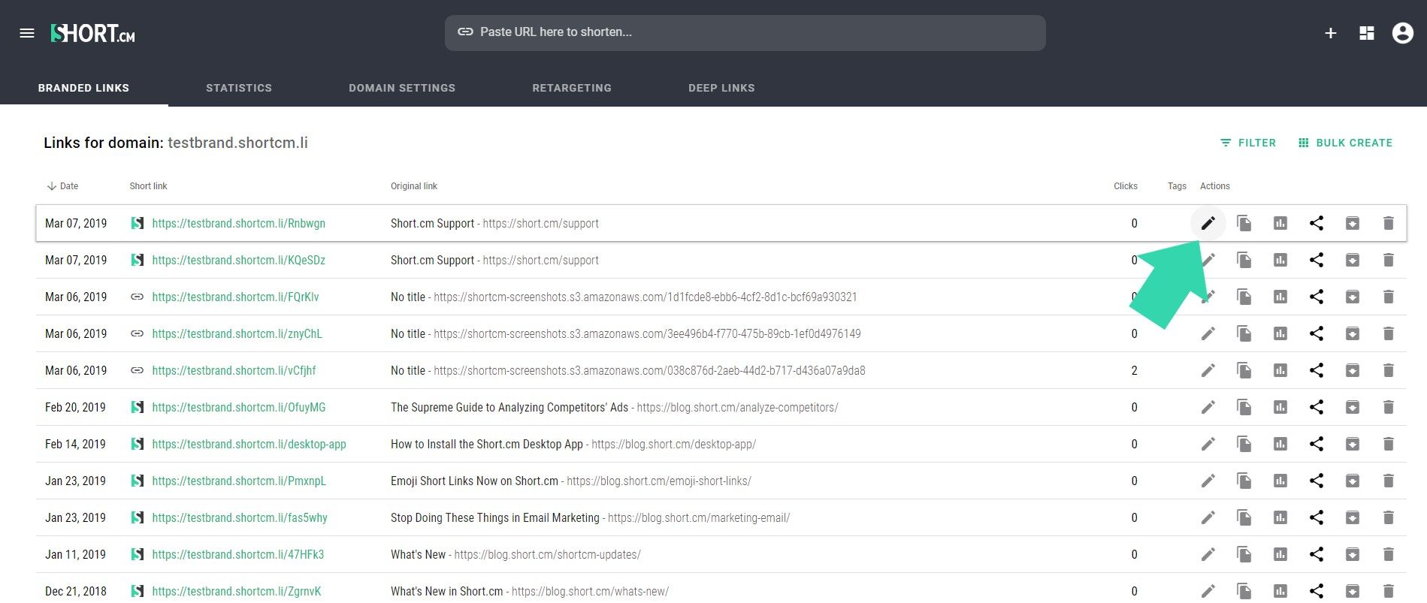Archive the PmxnpL short link

[1353, 481]
